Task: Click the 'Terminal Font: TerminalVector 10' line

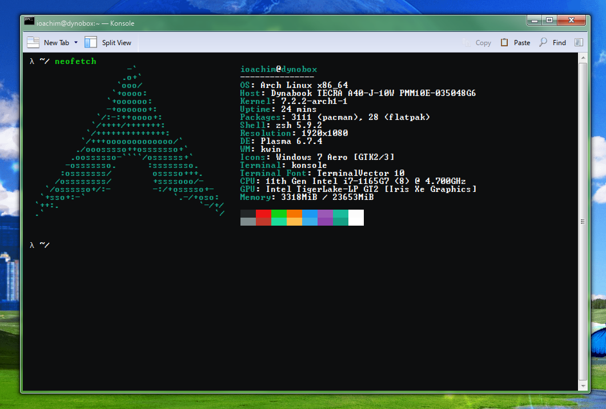Action: 322,173
